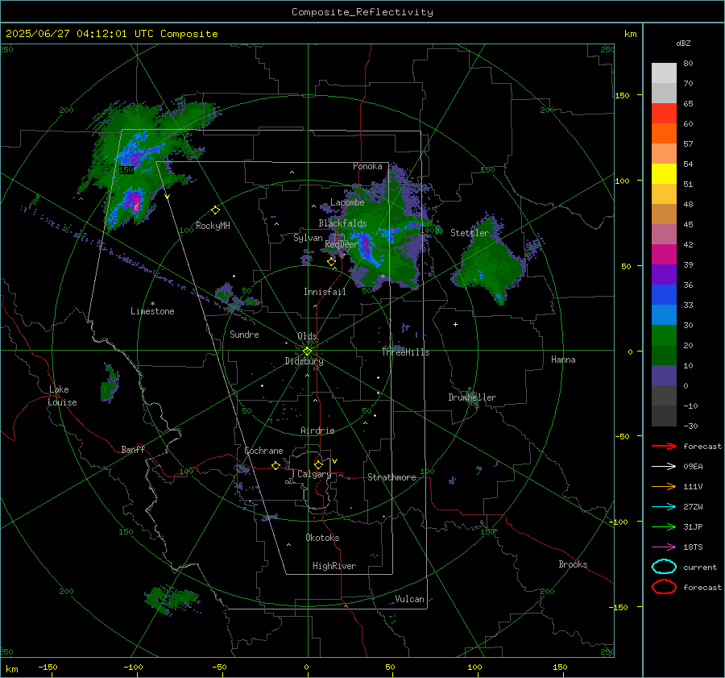Click the white 09EA arrow legend icon
Screen dimensions: 725x678
(x=664, y=467)
